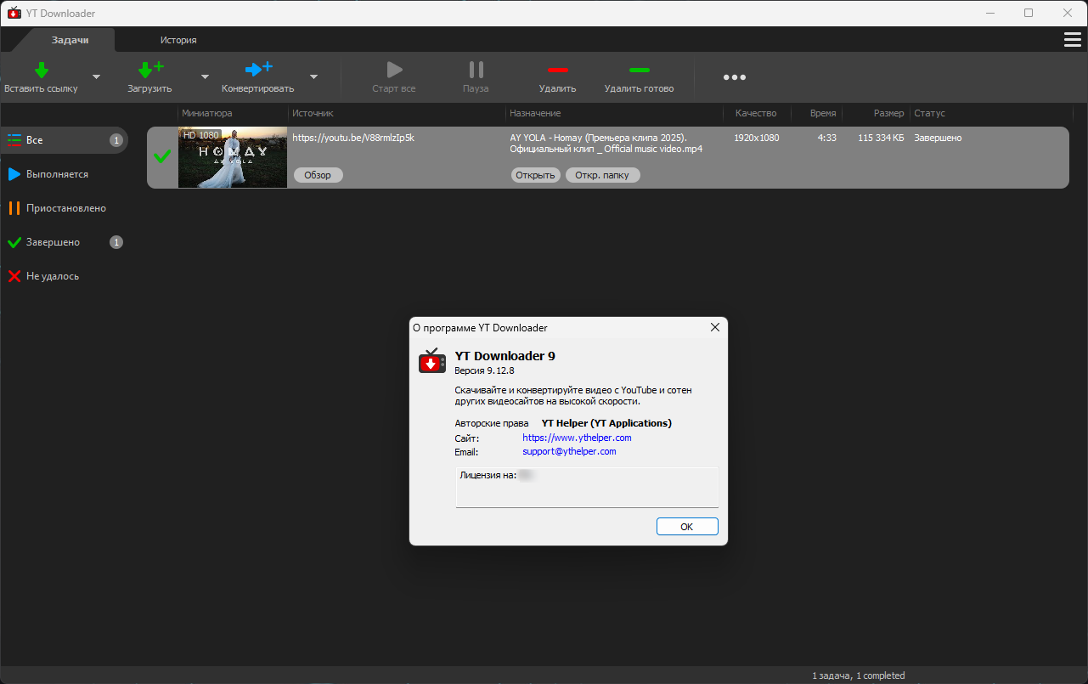Open the three-dots more options toolbar item
Image resolution: width=1088 pixels, height=684 pixels.
tap(735, 77)
